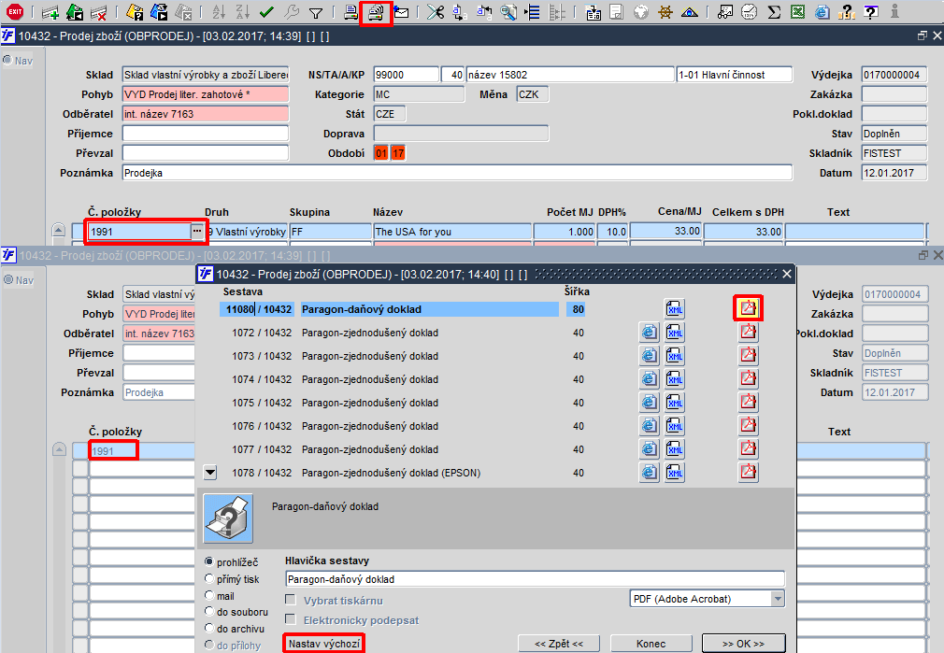
Task: Click the '>> OK >>' button
Action: [744, 644]
